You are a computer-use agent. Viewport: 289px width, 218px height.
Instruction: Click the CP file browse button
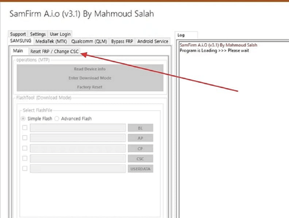[140, 149]
